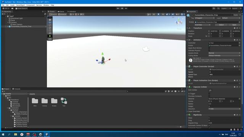The width and height of the screenshot is (244, 137).
Task: Open Rigidbody component more options menu
Action: tap(240, 115)
